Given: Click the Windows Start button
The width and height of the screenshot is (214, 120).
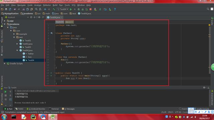Looking at the screenshot, I should tap(4, 117).
